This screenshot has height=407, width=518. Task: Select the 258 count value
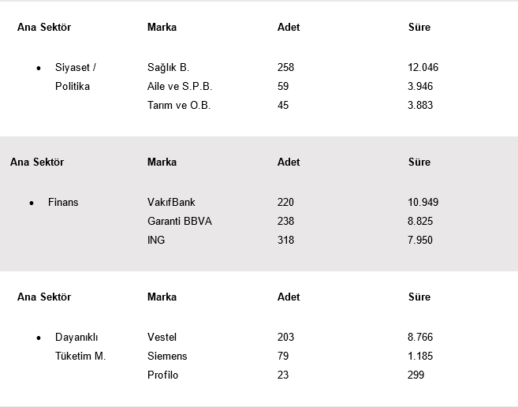click(x=285, y=68)
